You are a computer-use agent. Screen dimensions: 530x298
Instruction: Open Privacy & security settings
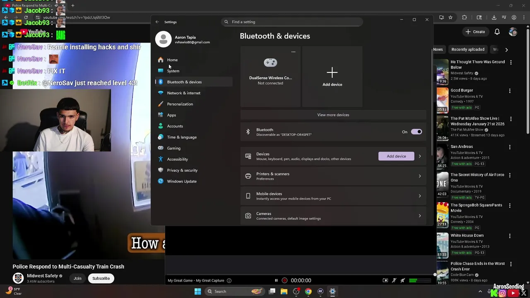pyautogui.click(x=182, y=170)
